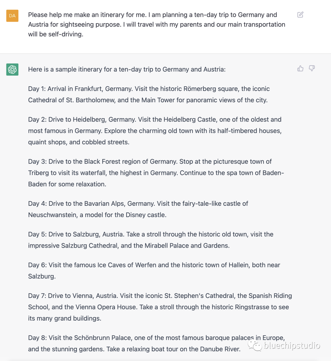Screen dimensions: 331x361
Task: Click the Day 4 Bavarian Alps paragraph
Action: point(138,209)
